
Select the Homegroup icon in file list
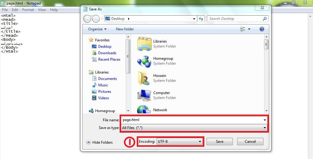pyautogui.click(x=144, y=61)
